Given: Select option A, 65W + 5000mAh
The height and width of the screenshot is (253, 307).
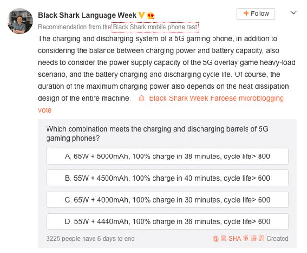Looking at the screenshot, I should point(167,156).
